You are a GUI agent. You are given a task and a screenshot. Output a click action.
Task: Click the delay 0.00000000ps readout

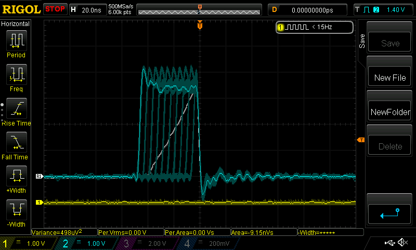point(313,10)
